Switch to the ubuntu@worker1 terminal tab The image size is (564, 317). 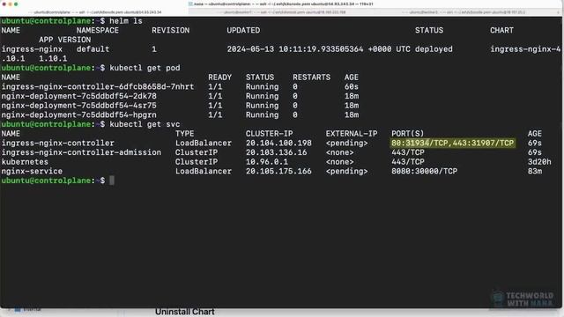(x=282, y=12)
